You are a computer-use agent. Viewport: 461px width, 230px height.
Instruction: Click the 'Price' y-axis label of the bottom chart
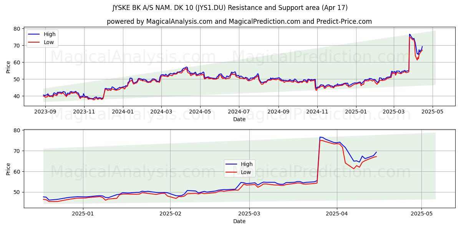click(x=8, y=169)
